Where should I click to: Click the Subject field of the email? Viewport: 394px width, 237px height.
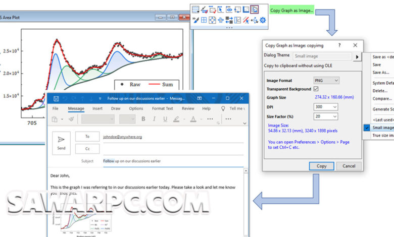click(173, 161)
